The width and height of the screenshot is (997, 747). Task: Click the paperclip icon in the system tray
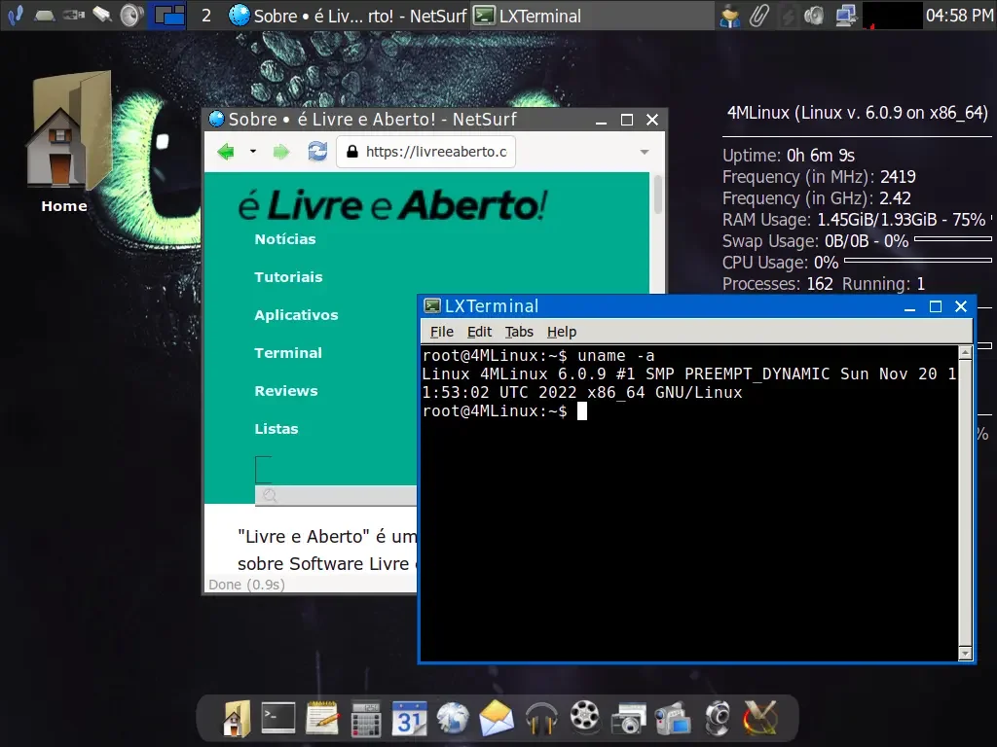pyautogui.click(x=758, y=16)
